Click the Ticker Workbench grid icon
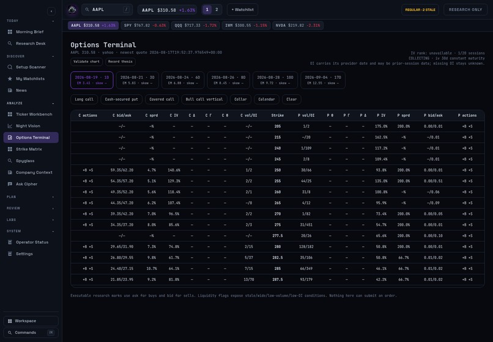This screenshot has width=493, height=342. coord(10,114)
